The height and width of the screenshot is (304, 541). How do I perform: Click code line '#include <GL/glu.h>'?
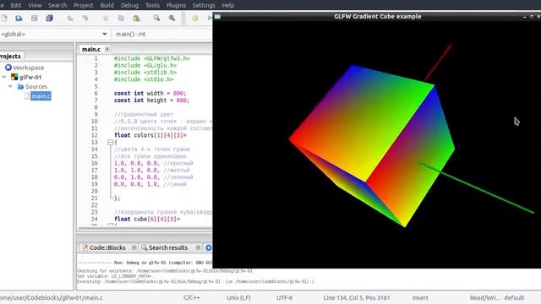pyautogui.click(x=145, y=65)
